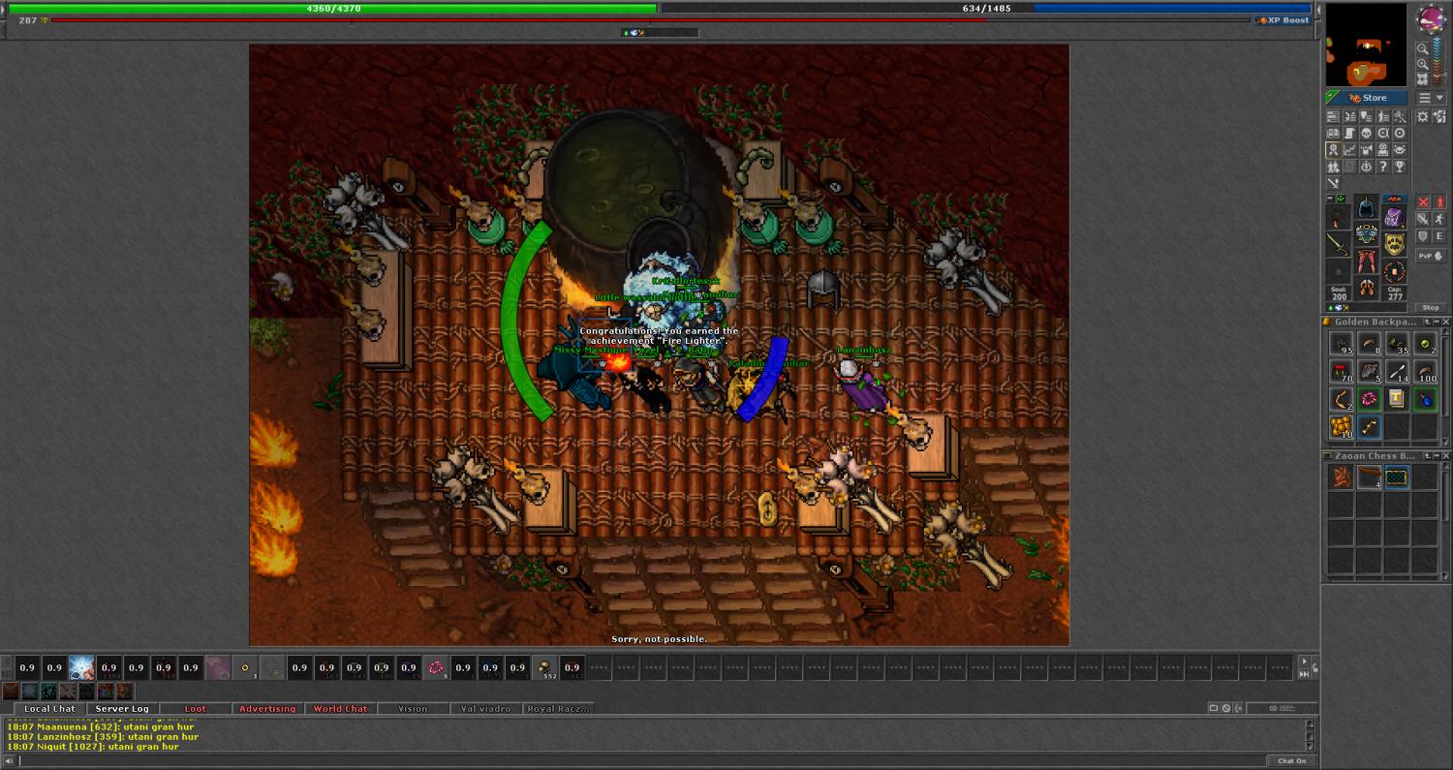Click the action bar right arrow
This screenshot has width=1453, height=770.
1304,662
